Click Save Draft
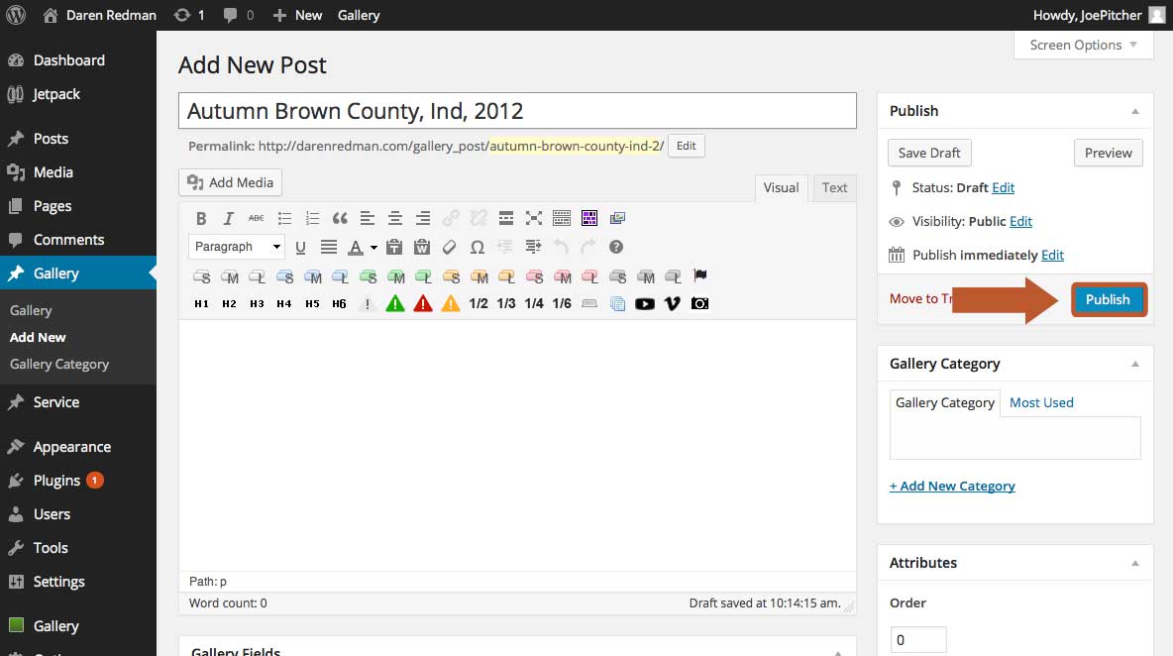1173x656 pixels. click(x=929, y=153)
